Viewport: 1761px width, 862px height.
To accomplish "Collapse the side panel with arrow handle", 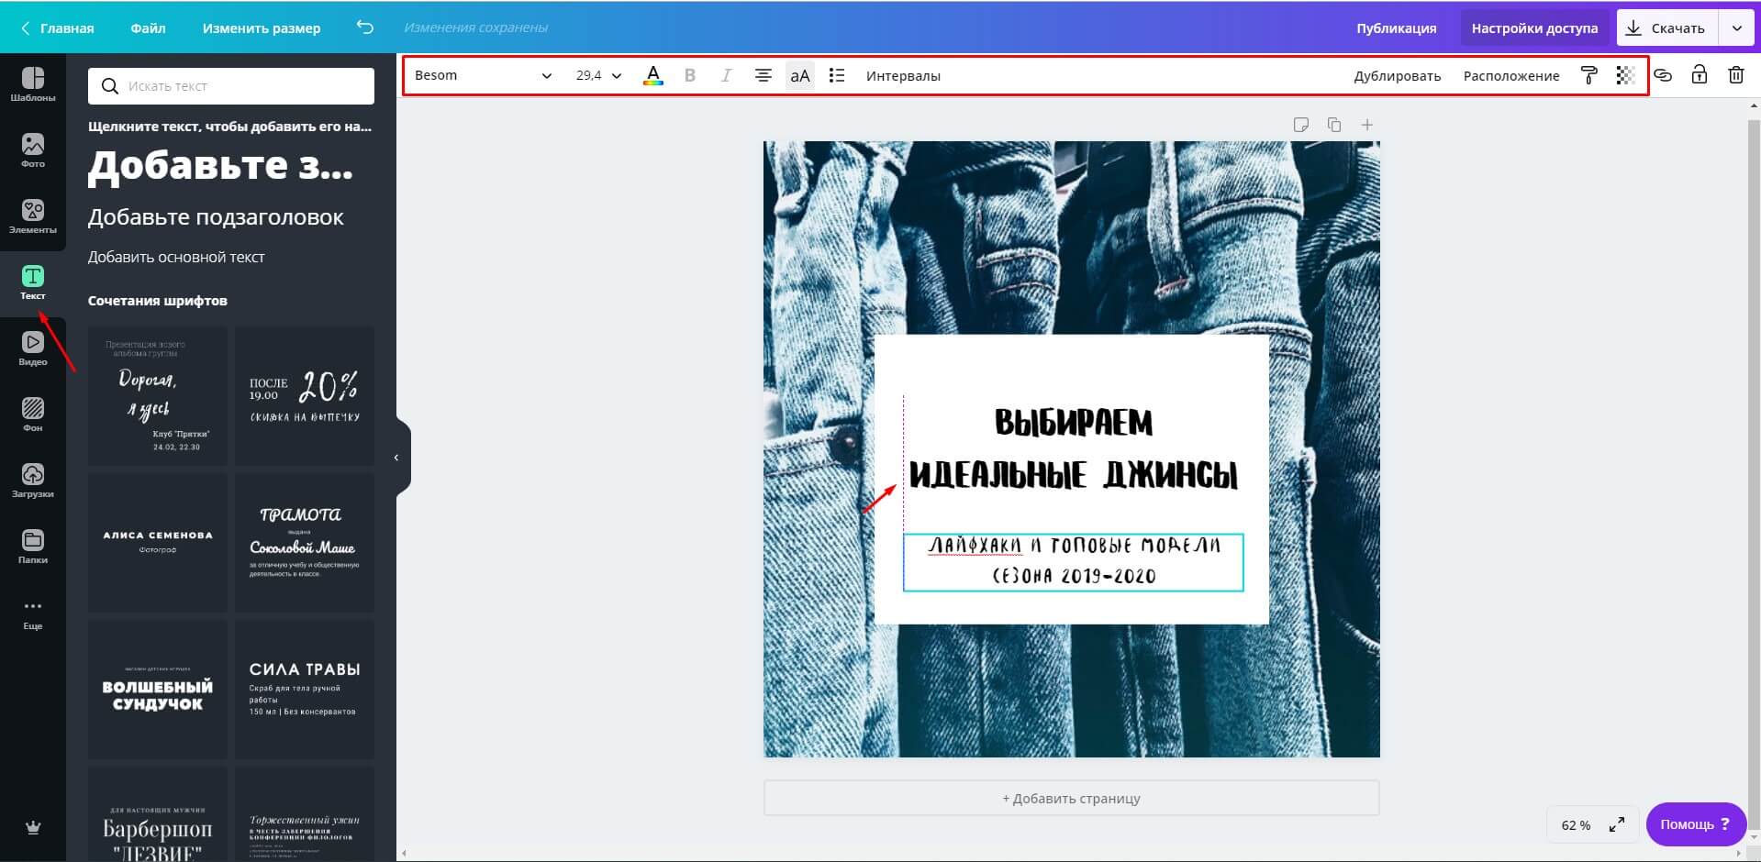I will click(397, 457).
